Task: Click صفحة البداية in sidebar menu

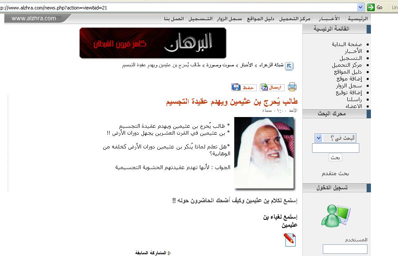Action: click(x=346, y=44)
